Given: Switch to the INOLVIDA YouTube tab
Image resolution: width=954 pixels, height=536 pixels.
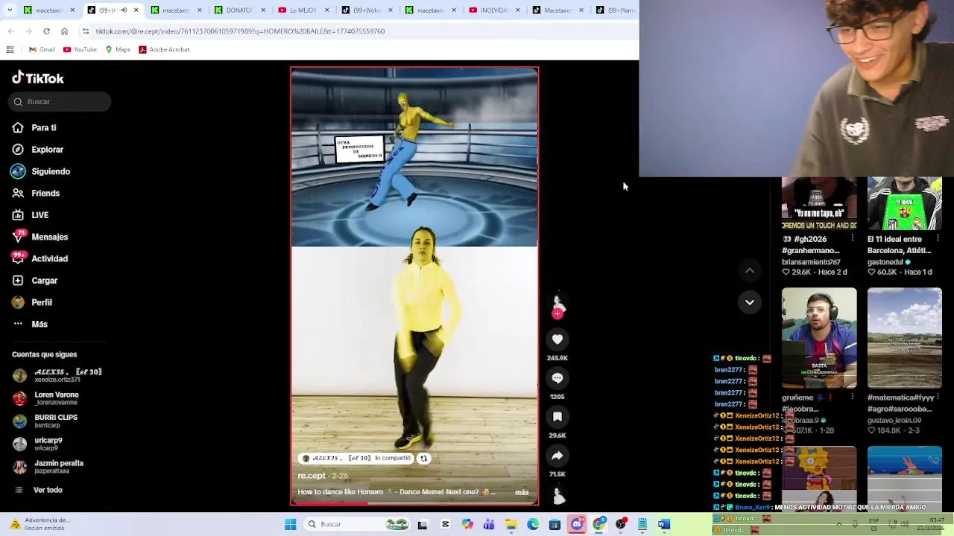Looking at the screenshot, I should coord(493,10).
